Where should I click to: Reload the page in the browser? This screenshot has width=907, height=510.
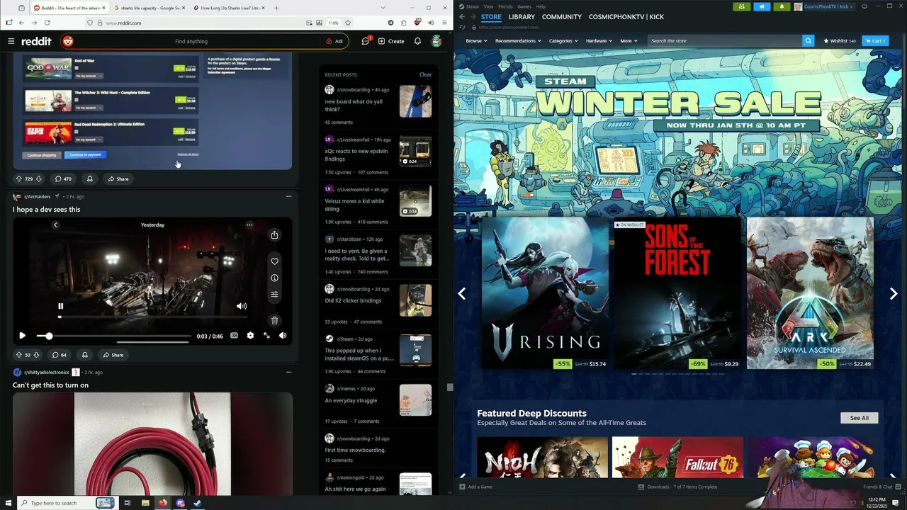tap(47, 23)
